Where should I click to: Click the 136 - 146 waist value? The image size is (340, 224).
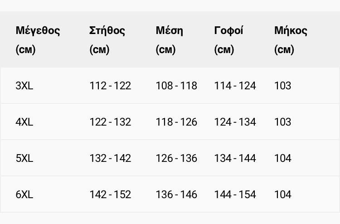[x=176, y=194]
